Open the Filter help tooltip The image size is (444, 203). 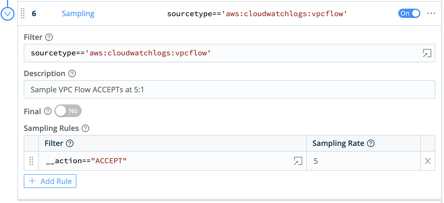click(x=49, y=37)
